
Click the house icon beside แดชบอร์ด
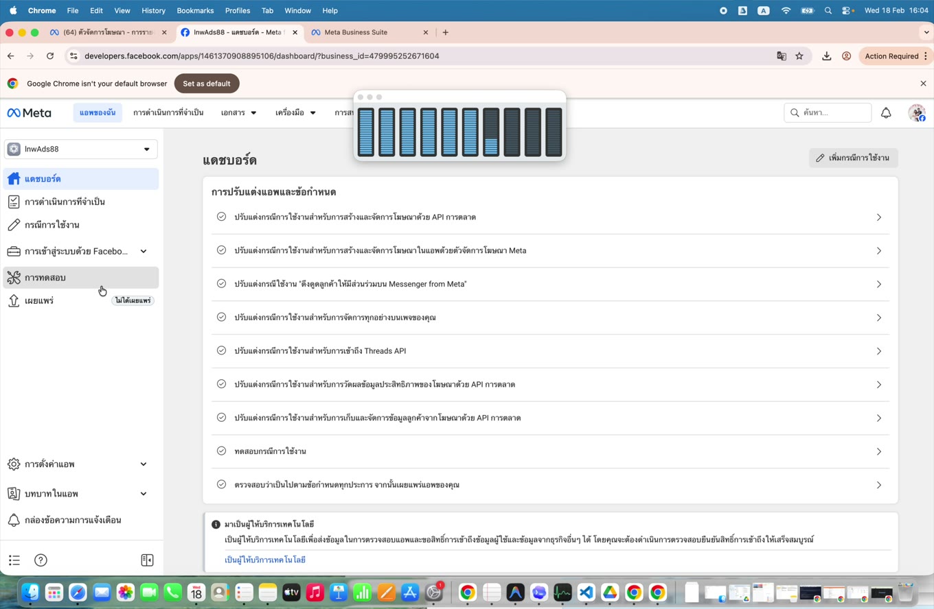[x=14, y=179]
